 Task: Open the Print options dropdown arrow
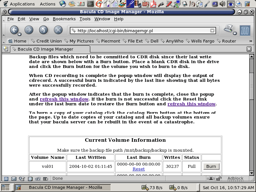click(x=235, y=34)
